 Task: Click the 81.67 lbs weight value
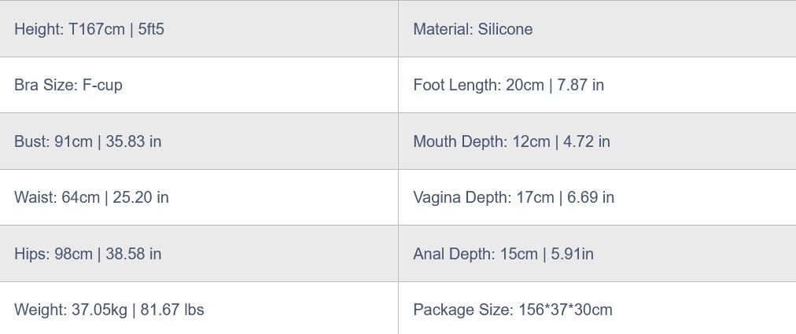click(x=172, y=310)
